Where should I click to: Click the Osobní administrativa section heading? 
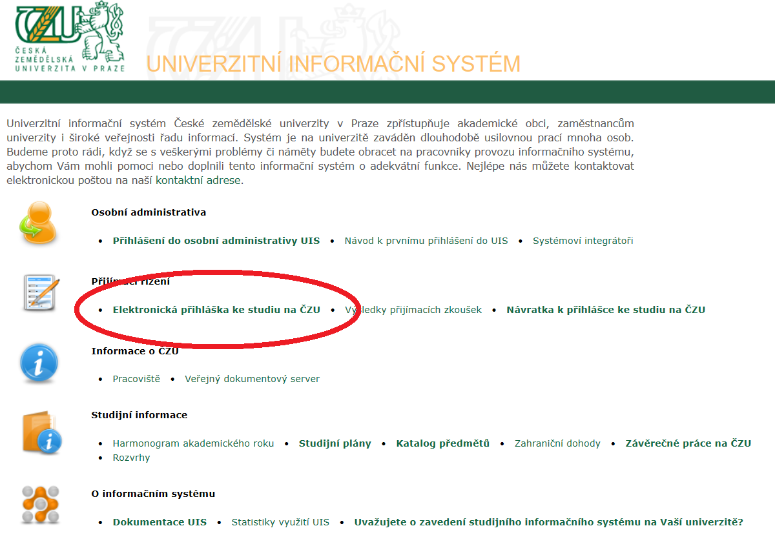[x=149, y=212]
